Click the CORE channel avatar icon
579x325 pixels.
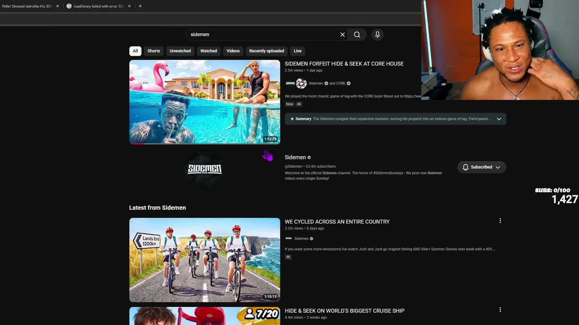[301, 84]
